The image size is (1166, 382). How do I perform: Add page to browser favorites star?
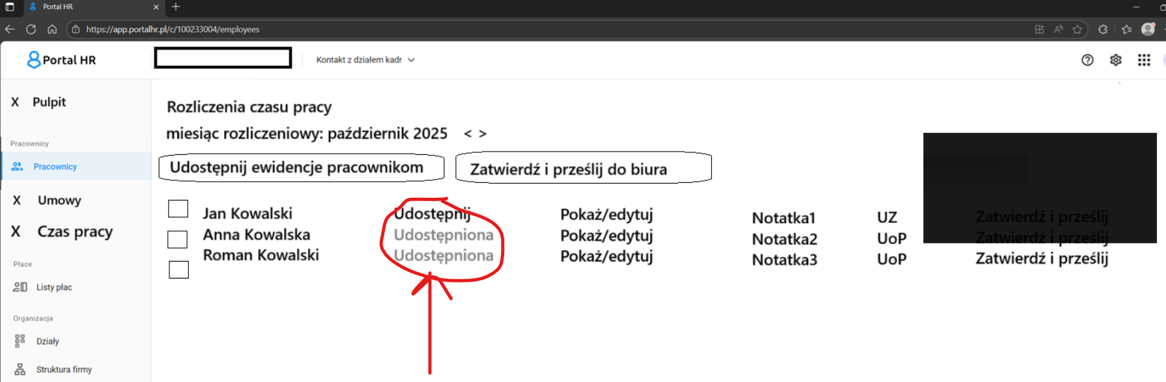click(1077, 29)
